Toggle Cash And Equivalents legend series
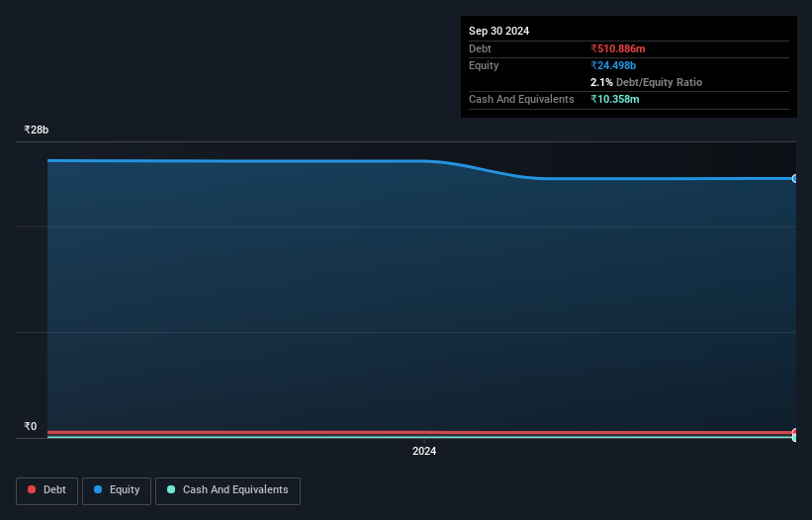The height and width of the screenshot is (520, 812). click(227, 490)
